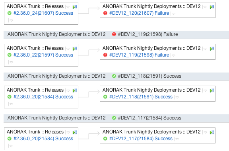The image size is (229, 151).
Task: Expand dropdown beside #DEV12_117(21584) Success link
Action: [x=177, y=139]
